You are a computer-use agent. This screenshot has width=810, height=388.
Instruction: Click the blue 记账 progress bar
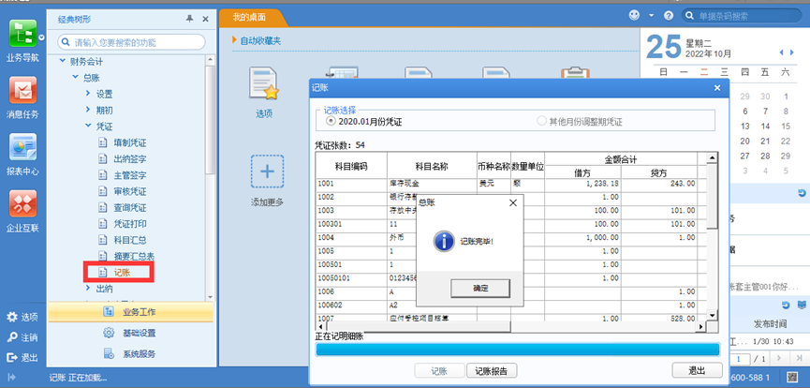point(517,350)
